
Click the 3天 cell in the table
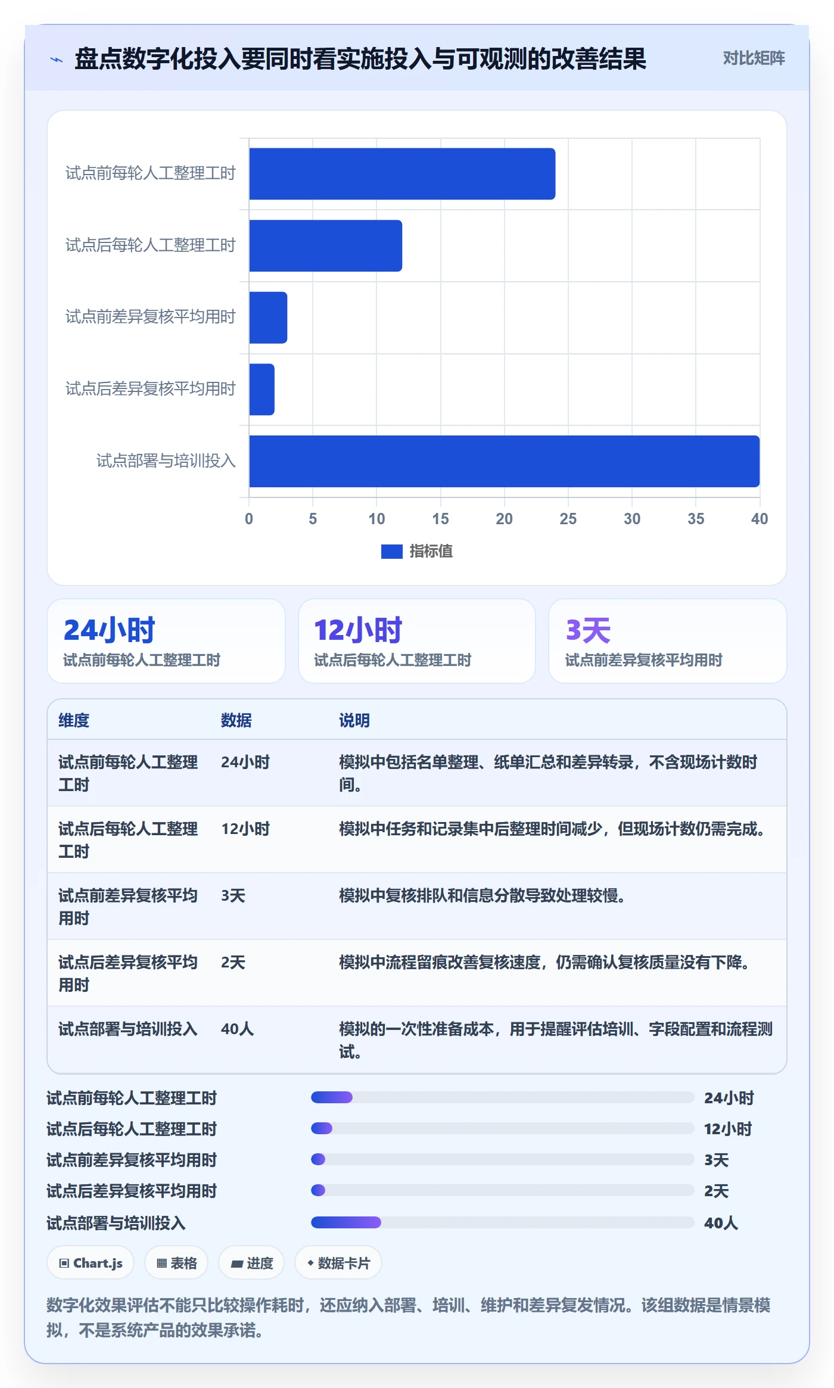tap(233, 895)
